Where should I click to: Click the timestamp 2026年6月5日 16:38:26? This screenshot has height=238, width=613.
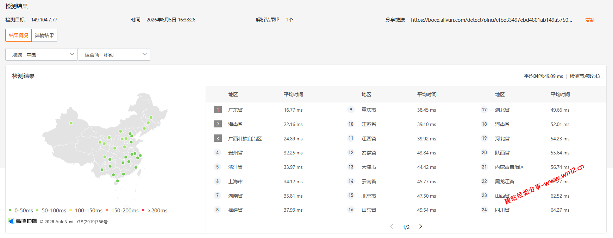coord(171,20)
